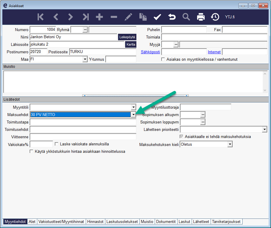The image size is (271, 228).
Task: Open the Laskutusoletukset tab
Action: click(x=122, y=221)
